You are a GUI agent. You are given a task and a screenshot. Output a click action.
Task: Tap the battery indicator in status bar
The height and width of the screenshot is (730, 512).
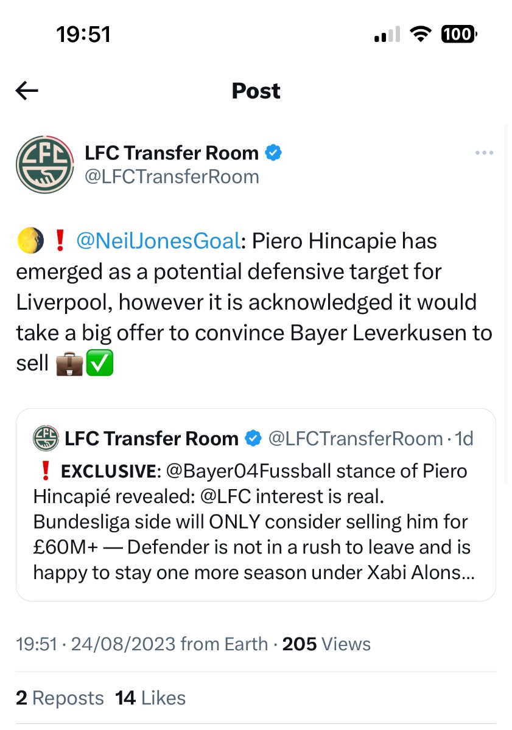pos(459,35)
